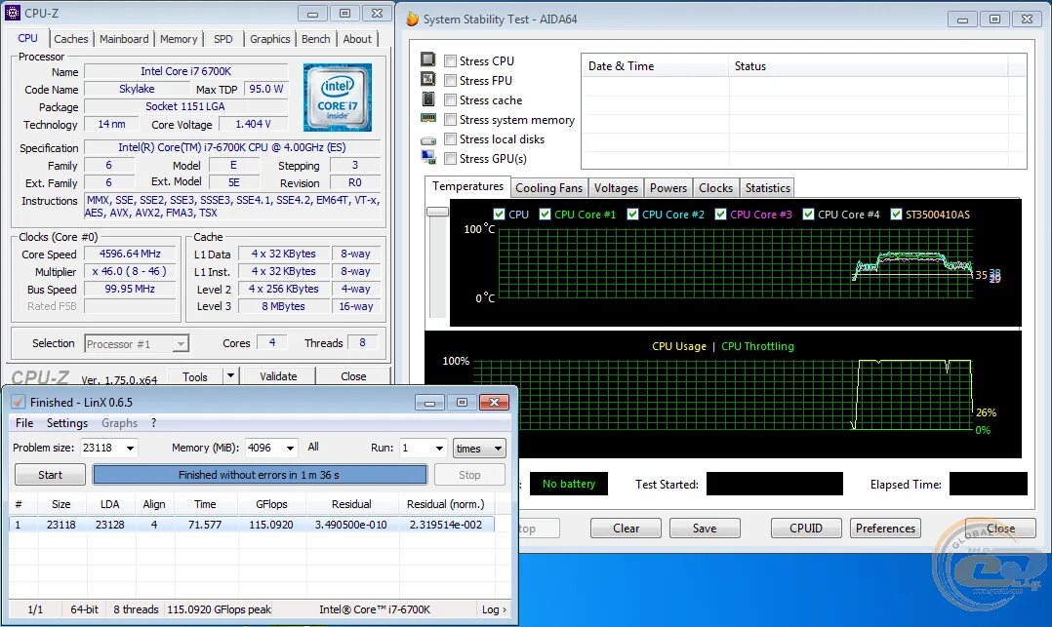Click the Save button in AIDA64
This screenshot has width=1052, height=627.
click(705, 529)
